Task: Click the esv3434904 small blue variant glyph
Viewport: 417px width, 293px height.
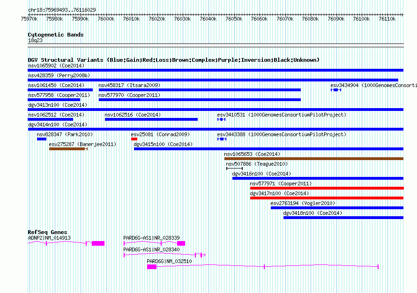Action: (336, 90)
